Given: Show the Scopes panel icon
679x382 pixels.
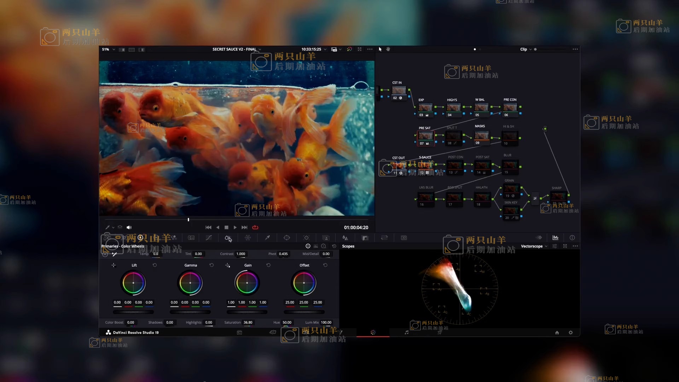Looking at the screenshot, I should coord(555,238).
